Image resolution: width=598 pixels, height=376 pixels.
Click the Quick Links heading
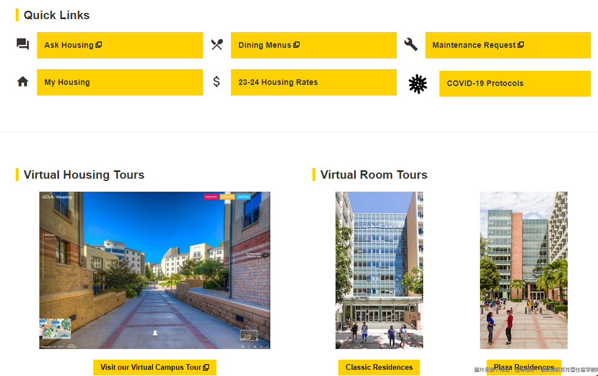(56, 15)
